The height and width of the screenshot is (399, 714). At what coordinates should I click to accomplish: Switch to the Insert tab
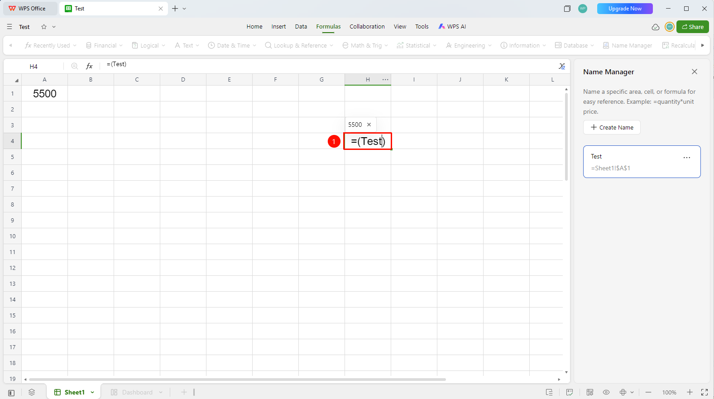(x=278, y=27)
